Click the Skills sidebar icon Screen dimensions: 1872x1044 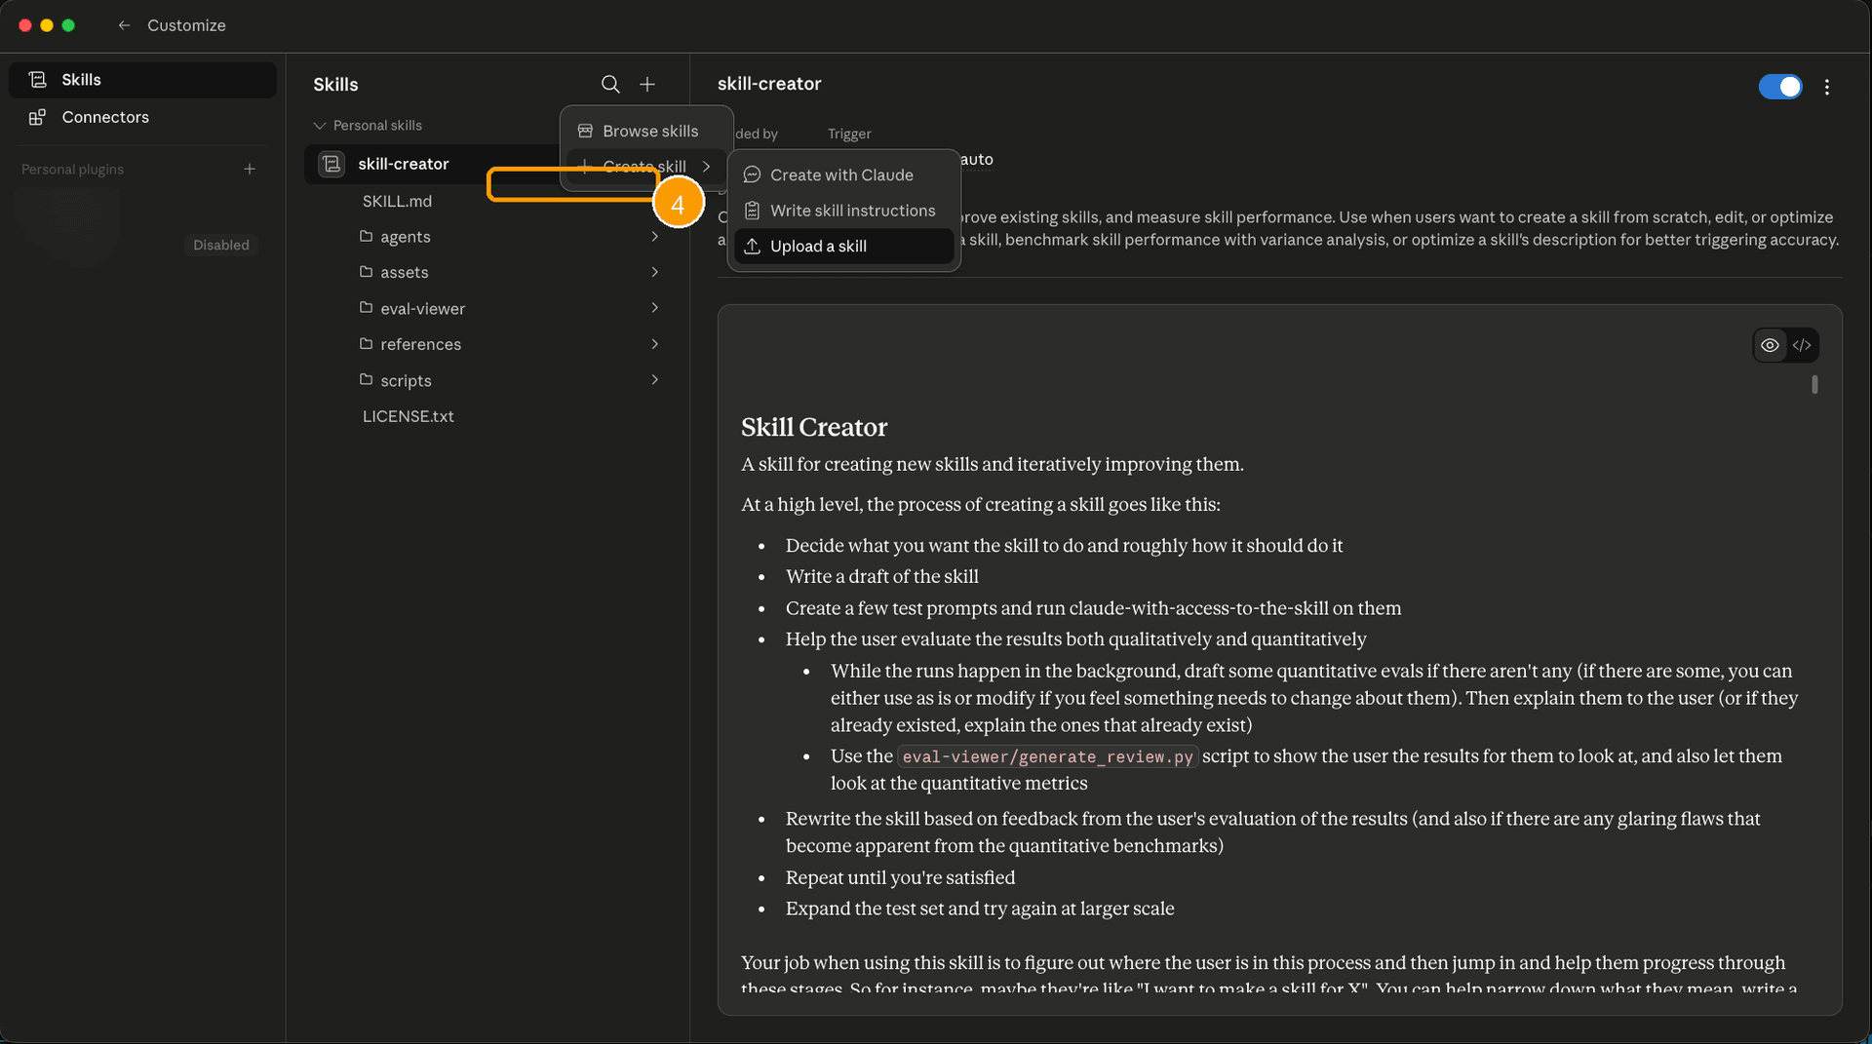pyautogui.click(x=38, y=80)
